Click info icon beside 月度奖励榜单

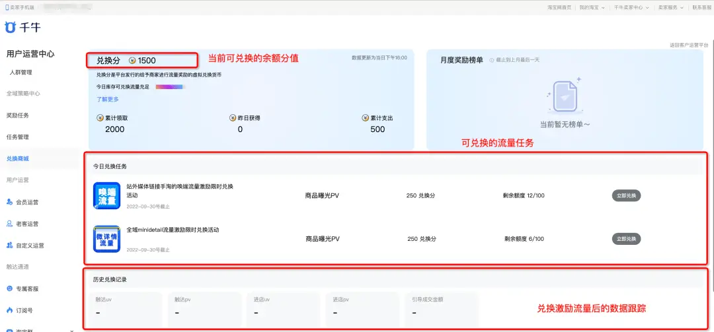click(491, 60)
